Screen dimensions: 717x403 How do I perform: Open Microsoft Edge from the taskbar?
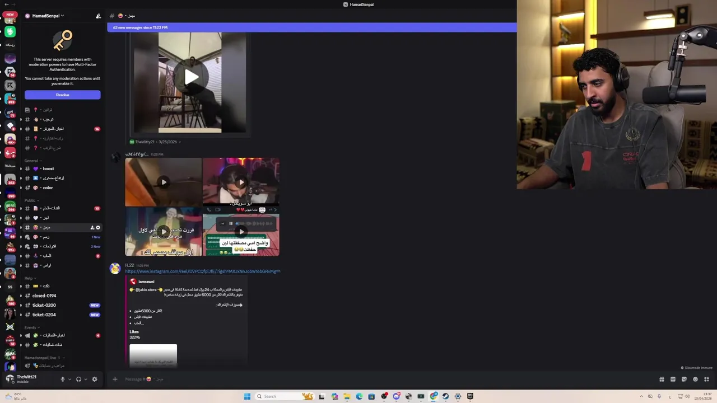pyautogui.click(x=359, y=396)
